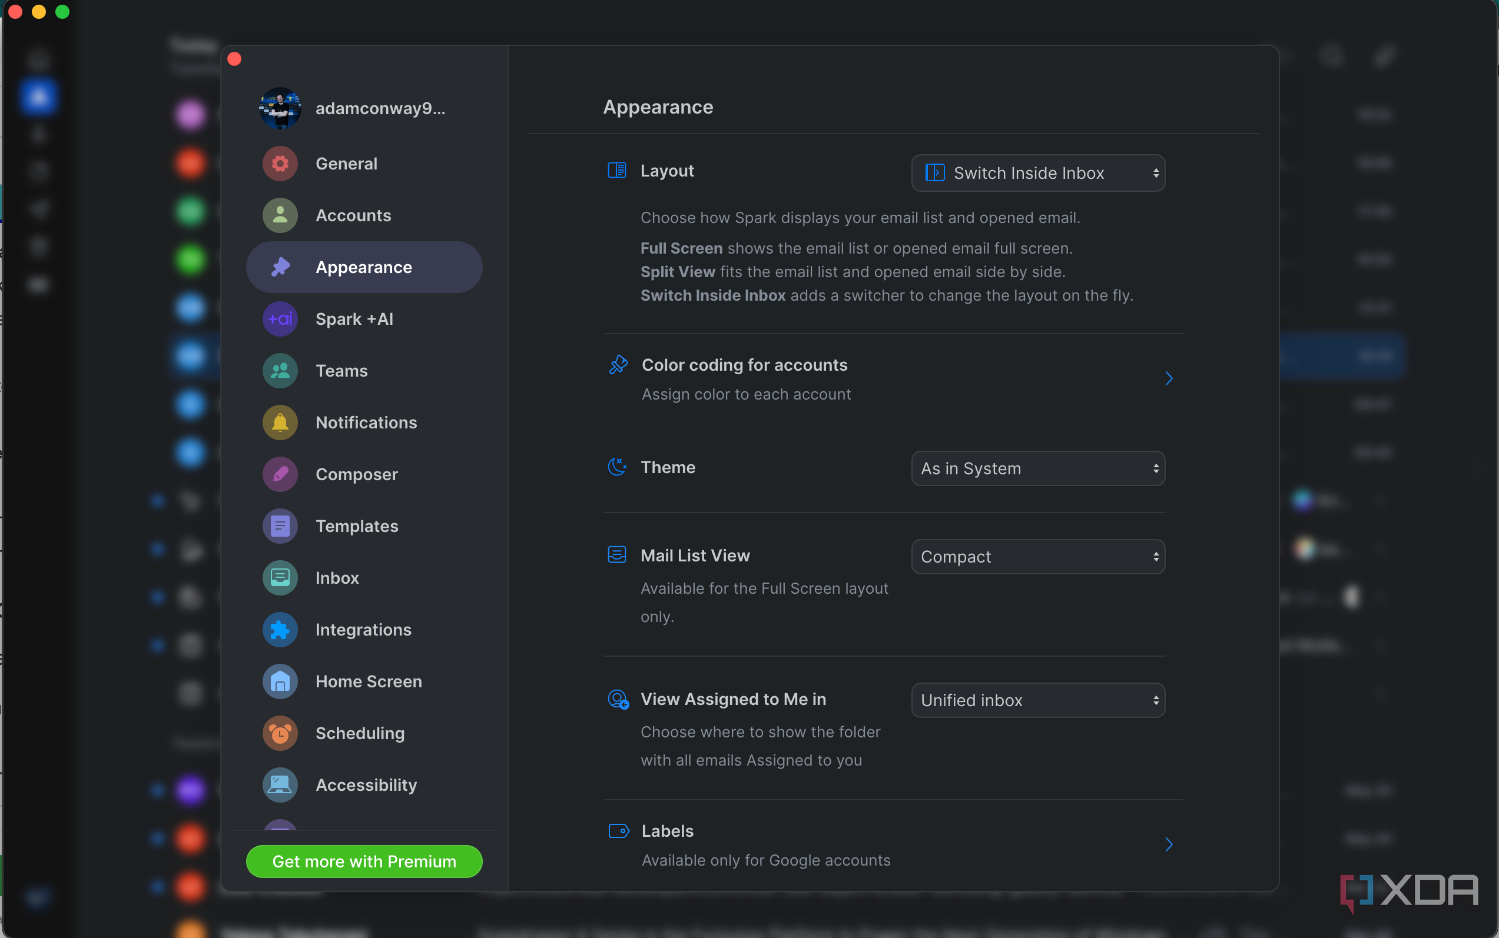Viewport: 1499px width, 938px height.
Task: Click the Mail List View icon
Action: click(x=616, y=554)
